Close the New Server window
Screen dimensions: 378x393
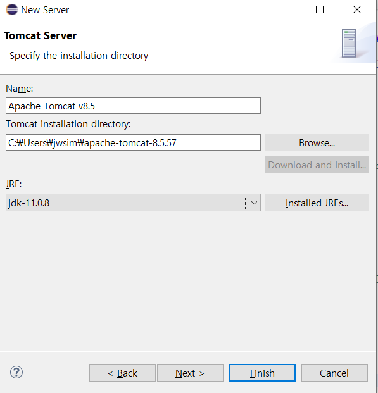[x=357, y=9]
